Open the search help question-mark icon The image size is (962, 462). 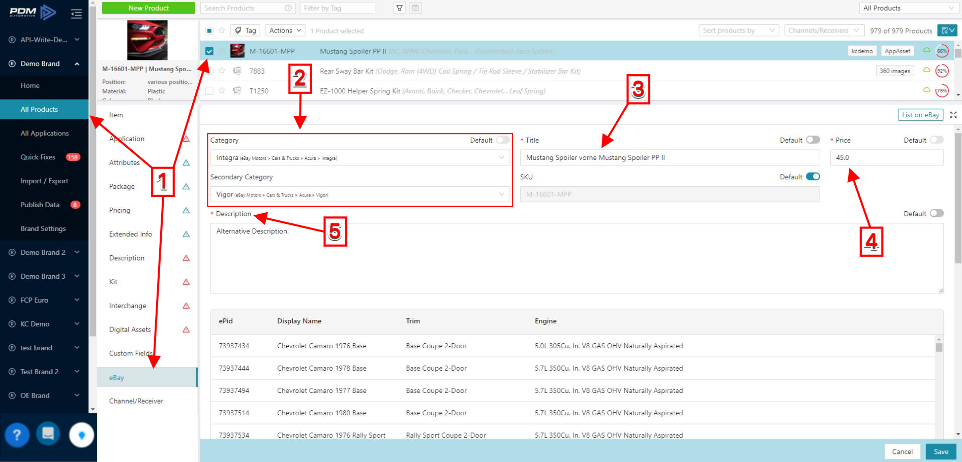coord(288,8)
